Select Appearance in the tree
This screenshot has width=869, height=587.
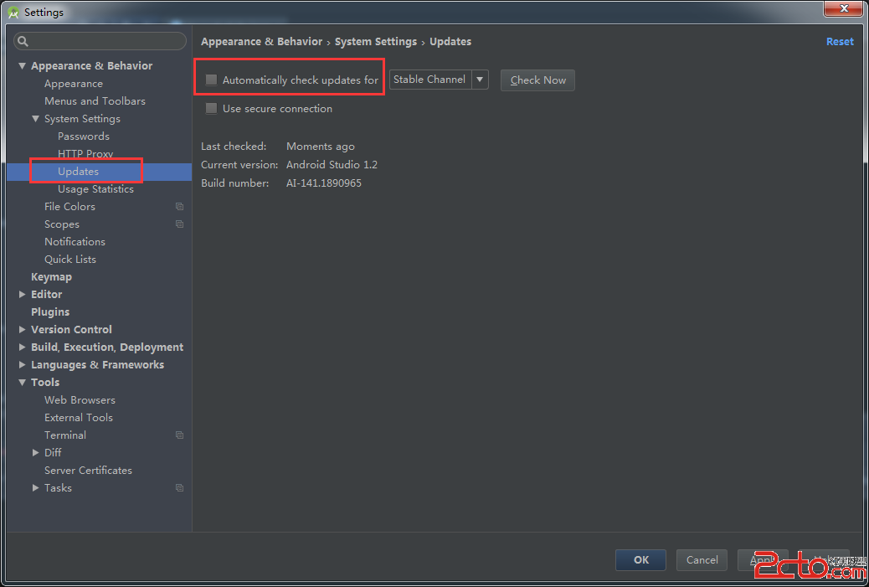tap(74, 84)
